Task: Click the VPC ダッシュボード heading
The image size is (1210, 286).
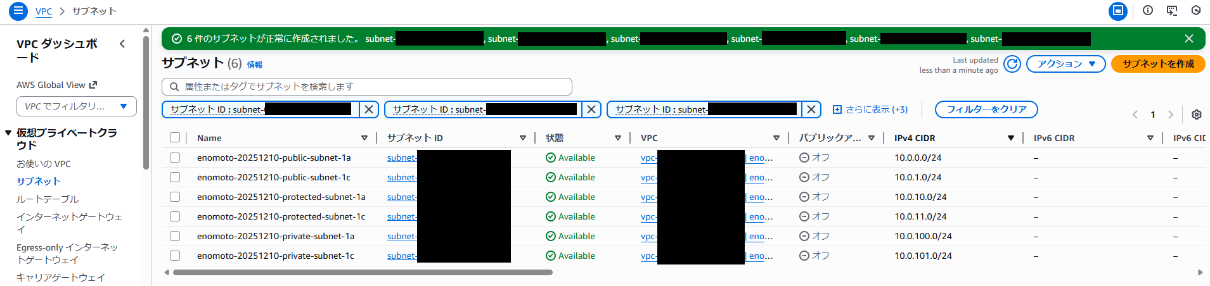Action: coord(57,50)
